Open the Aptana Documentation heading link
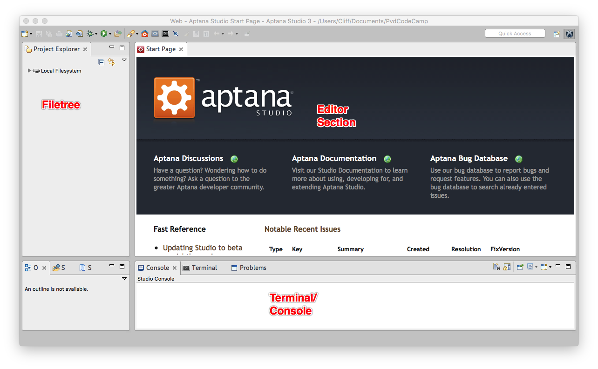 pos(334,158)
